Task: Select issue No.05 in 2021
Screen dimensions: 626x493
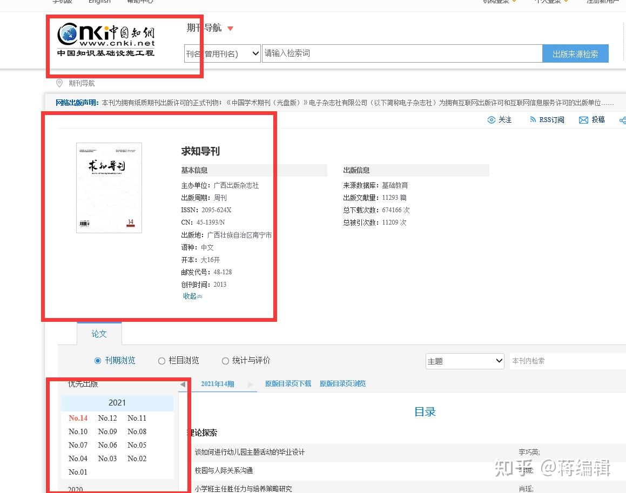Action: [x=137, y=445]
